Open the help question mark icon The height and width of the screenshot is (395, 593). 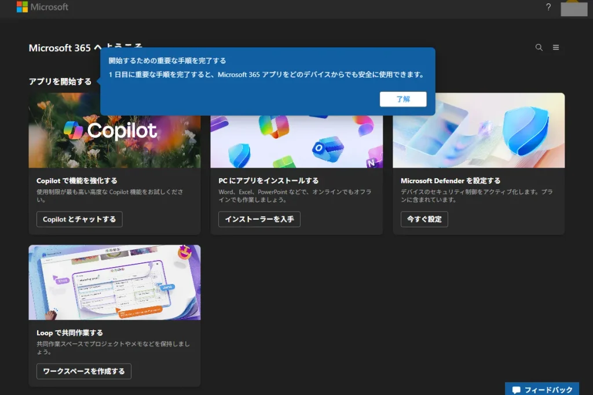[x=548, y=7]
